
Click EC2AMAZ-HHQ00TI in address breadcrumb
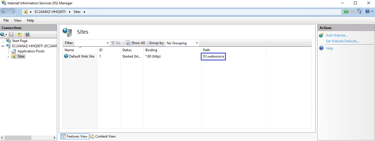tap(51, 12)
